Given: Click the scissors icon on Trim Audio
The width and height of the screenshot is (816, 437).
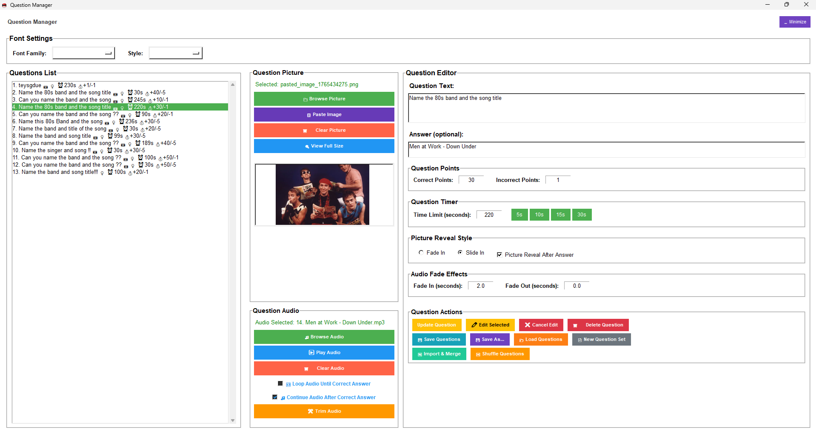Looking at the screenshot, I should pos(311,411).
